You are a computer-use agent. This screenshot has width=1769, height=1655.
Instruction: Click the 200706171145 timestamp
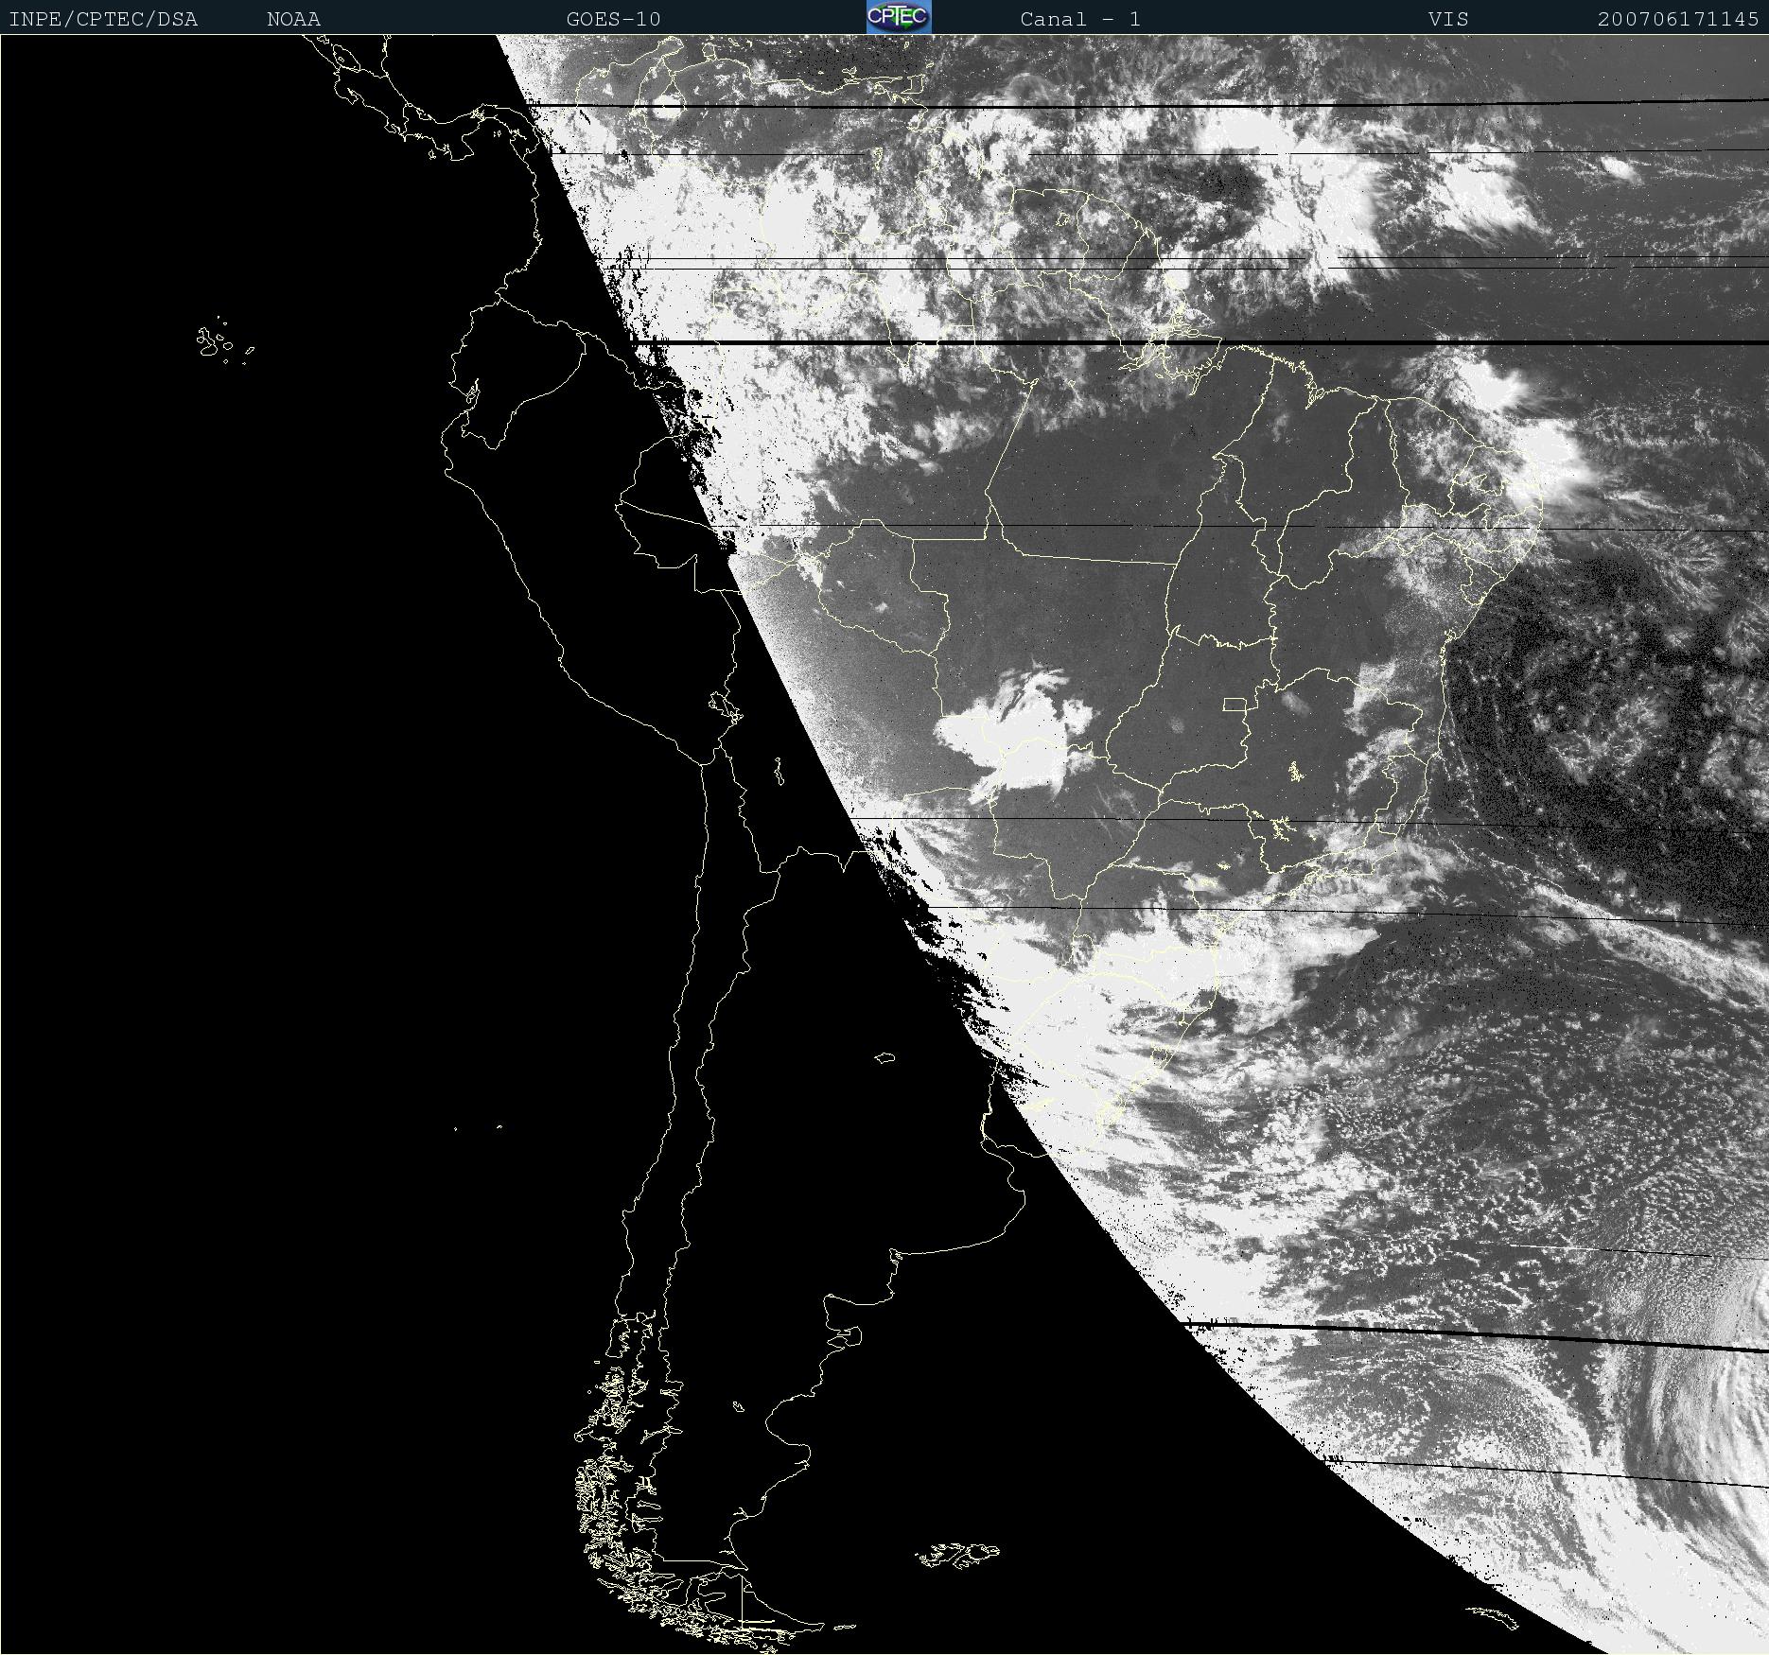(x=1678, y=20)
